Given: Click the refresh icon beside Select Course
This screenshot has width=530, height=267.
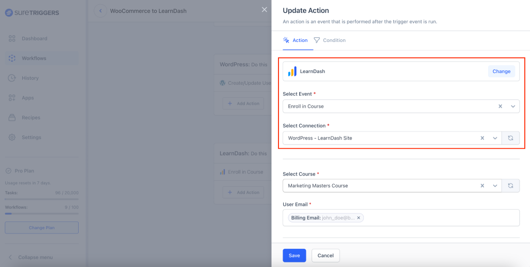Looking at the screenshot, I should coord(510,186).
